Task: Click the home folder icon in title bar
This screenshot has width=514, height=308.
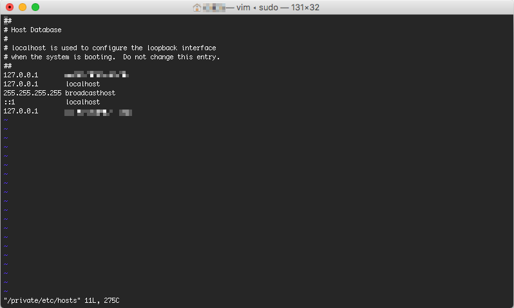Action: [197, 8]
